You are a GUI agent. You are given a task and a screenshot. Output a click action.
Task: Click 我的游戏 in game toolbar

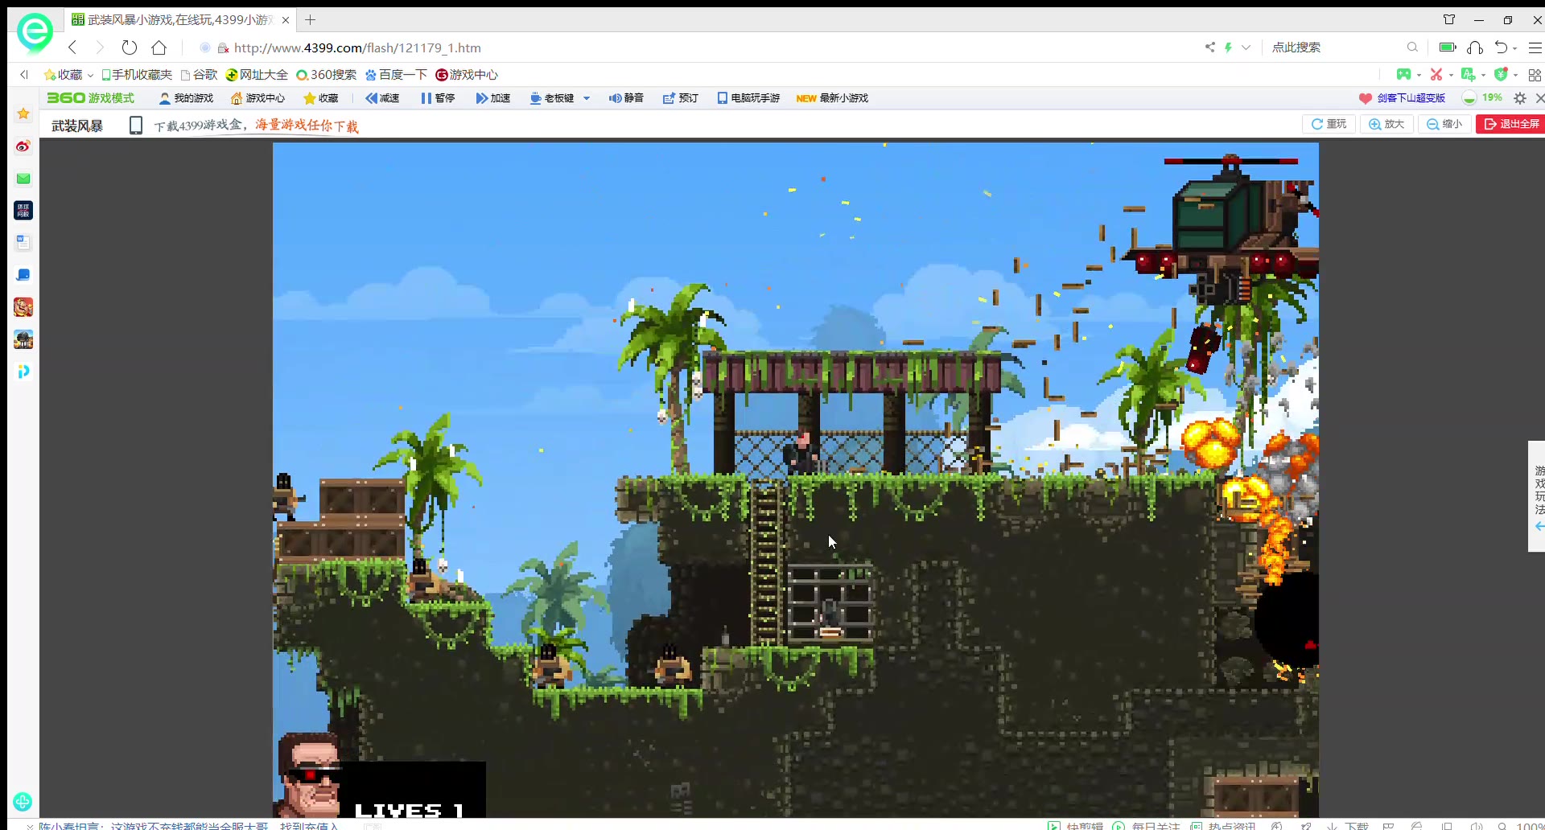(186, 98)
